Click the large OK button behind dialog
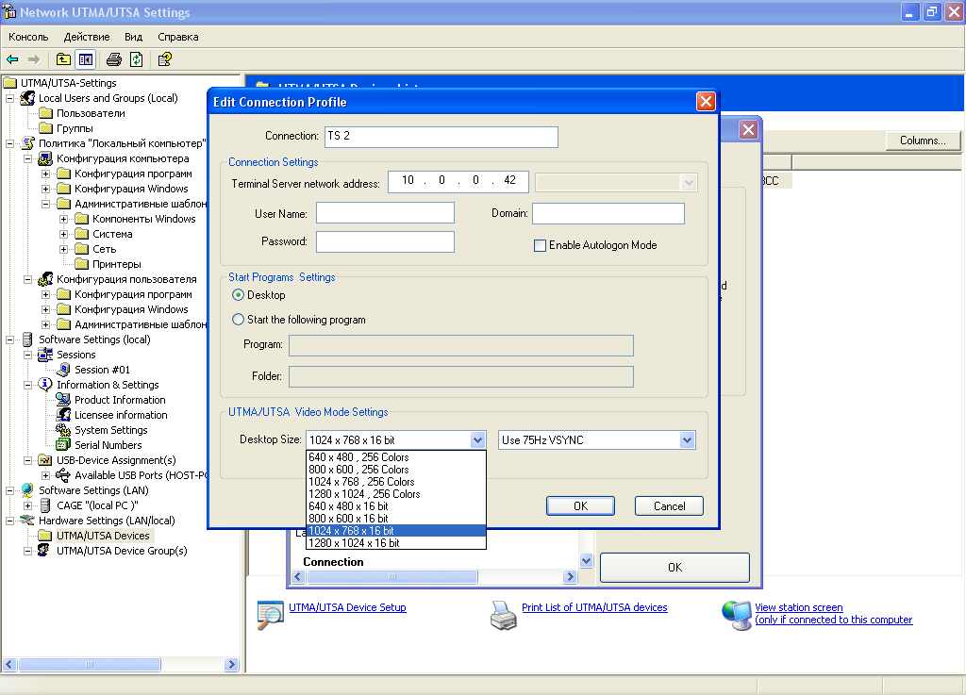 click(675, 568)
